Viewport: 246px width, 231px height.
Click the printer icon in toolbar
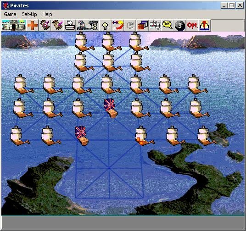point(69,25)
